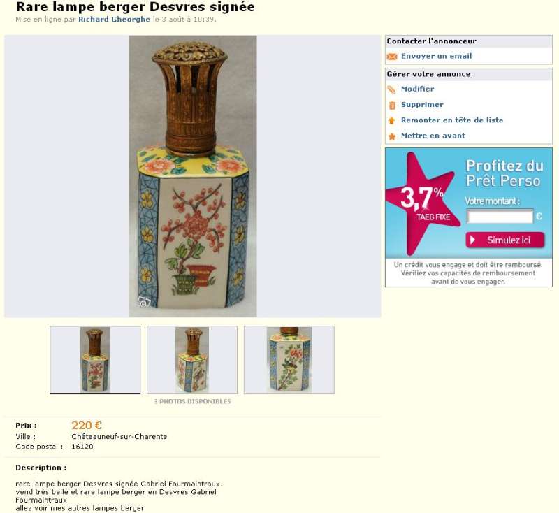
Task: Open Richard Gheorghe's profile link
Action: point(114,20)
